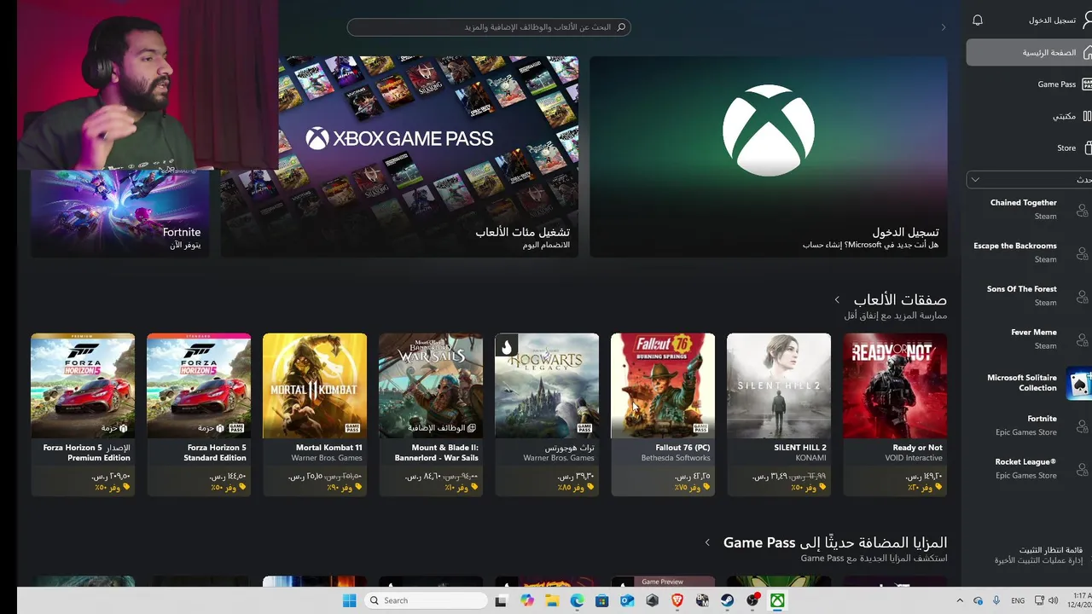Focus the games search input field

489,27
